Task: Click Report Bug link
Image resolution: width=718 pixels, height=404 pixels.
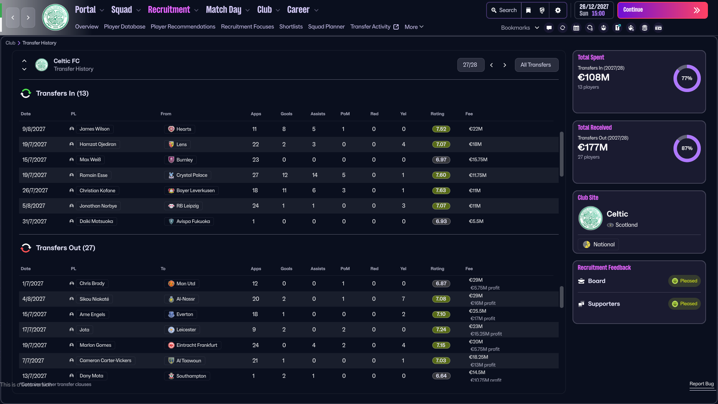Action: pyautogui.click(x=701, y=384)
